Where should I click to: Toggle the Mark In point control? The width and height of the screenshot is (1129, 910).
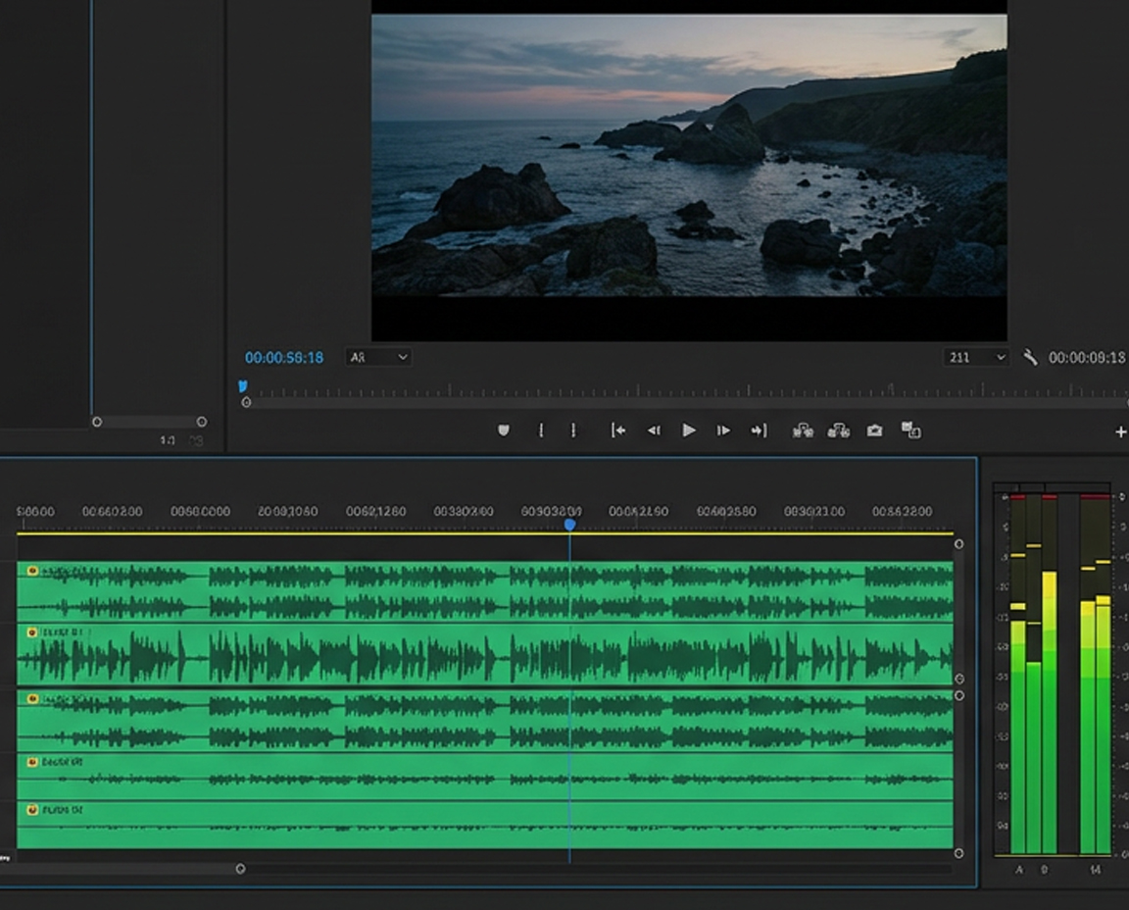click(x=541, y=430)
